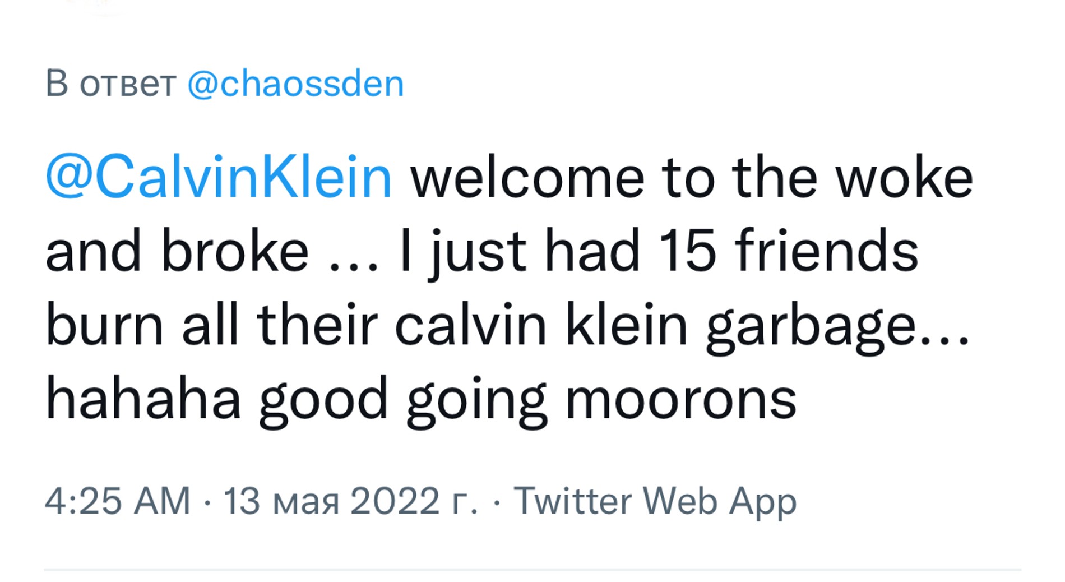Open the Twitter Web App source link
The width and height of the screenshot is (1065, 582).
click(x=655, y=500)
